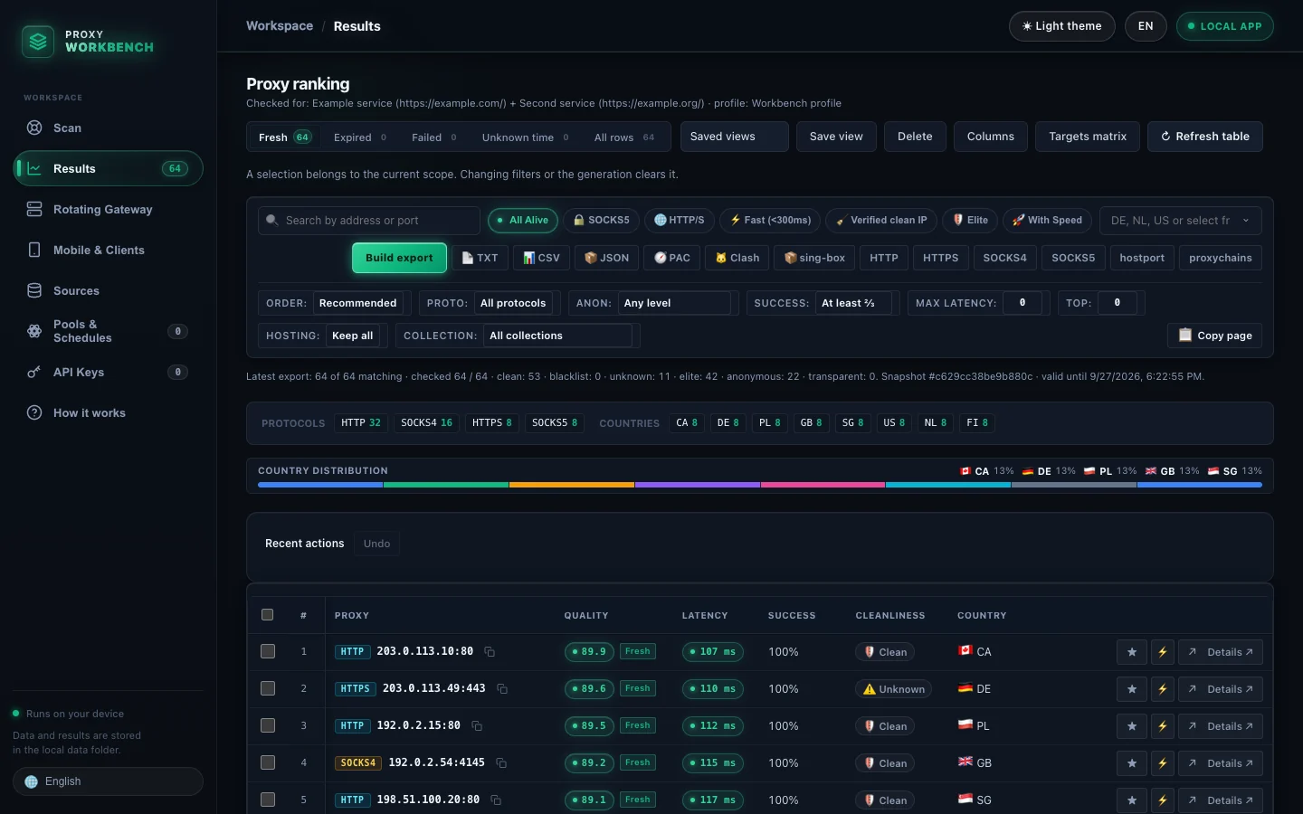Focus the Search by address or port field
This screenshot has width=1303, height=814.
369,221
